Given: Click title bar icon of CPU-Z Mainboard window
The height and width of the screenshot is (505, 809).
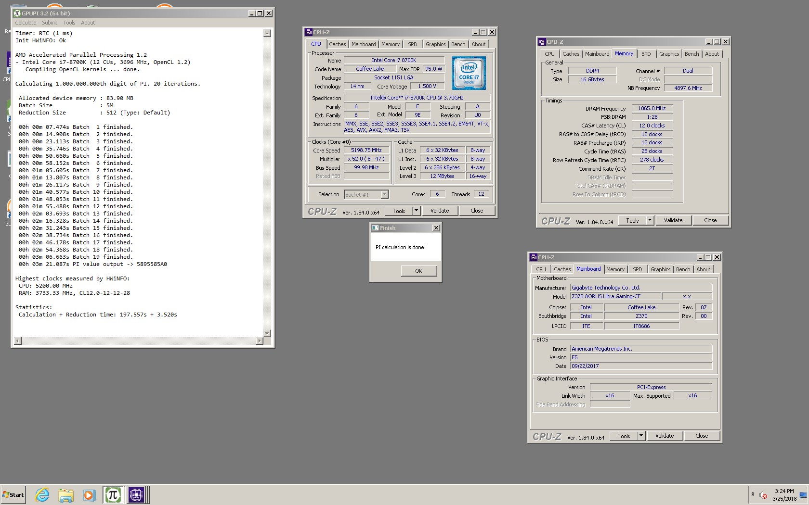Looking at the screenshot, I should tap(534, 257).
